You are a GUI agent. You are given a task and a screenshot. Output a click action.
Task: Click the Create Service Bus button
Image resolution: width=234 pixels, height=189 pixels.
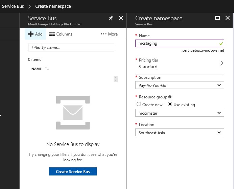[73, 171]
